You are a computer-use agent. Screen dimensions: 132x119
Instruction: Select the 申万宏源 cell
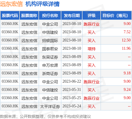point(50,65)
